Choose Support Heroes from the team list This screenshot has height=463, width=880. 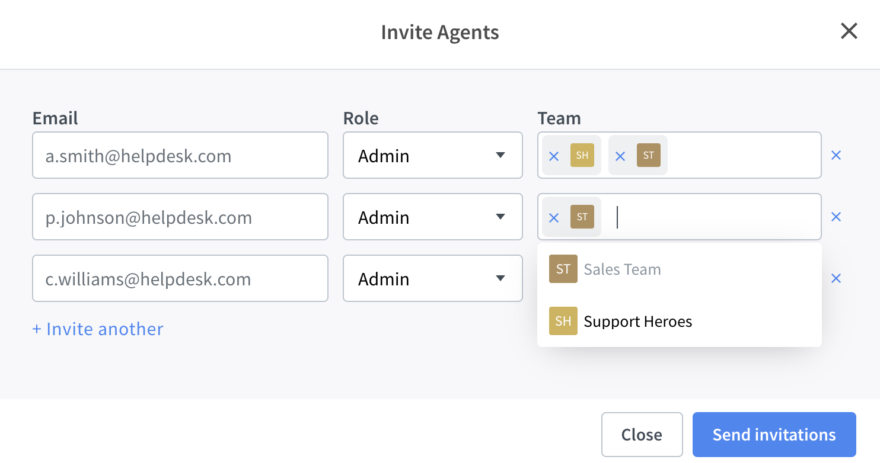[680, 321]
